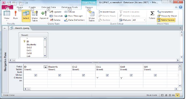Click Sheet1 field list up arrow
The width and height of the screenshot is (186, 99).
[45, 39]
